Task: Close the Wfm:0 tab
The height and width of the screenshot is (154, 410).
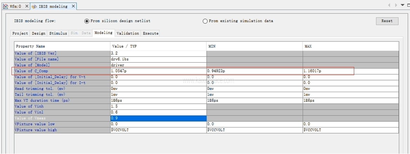Action: (27, 6)
